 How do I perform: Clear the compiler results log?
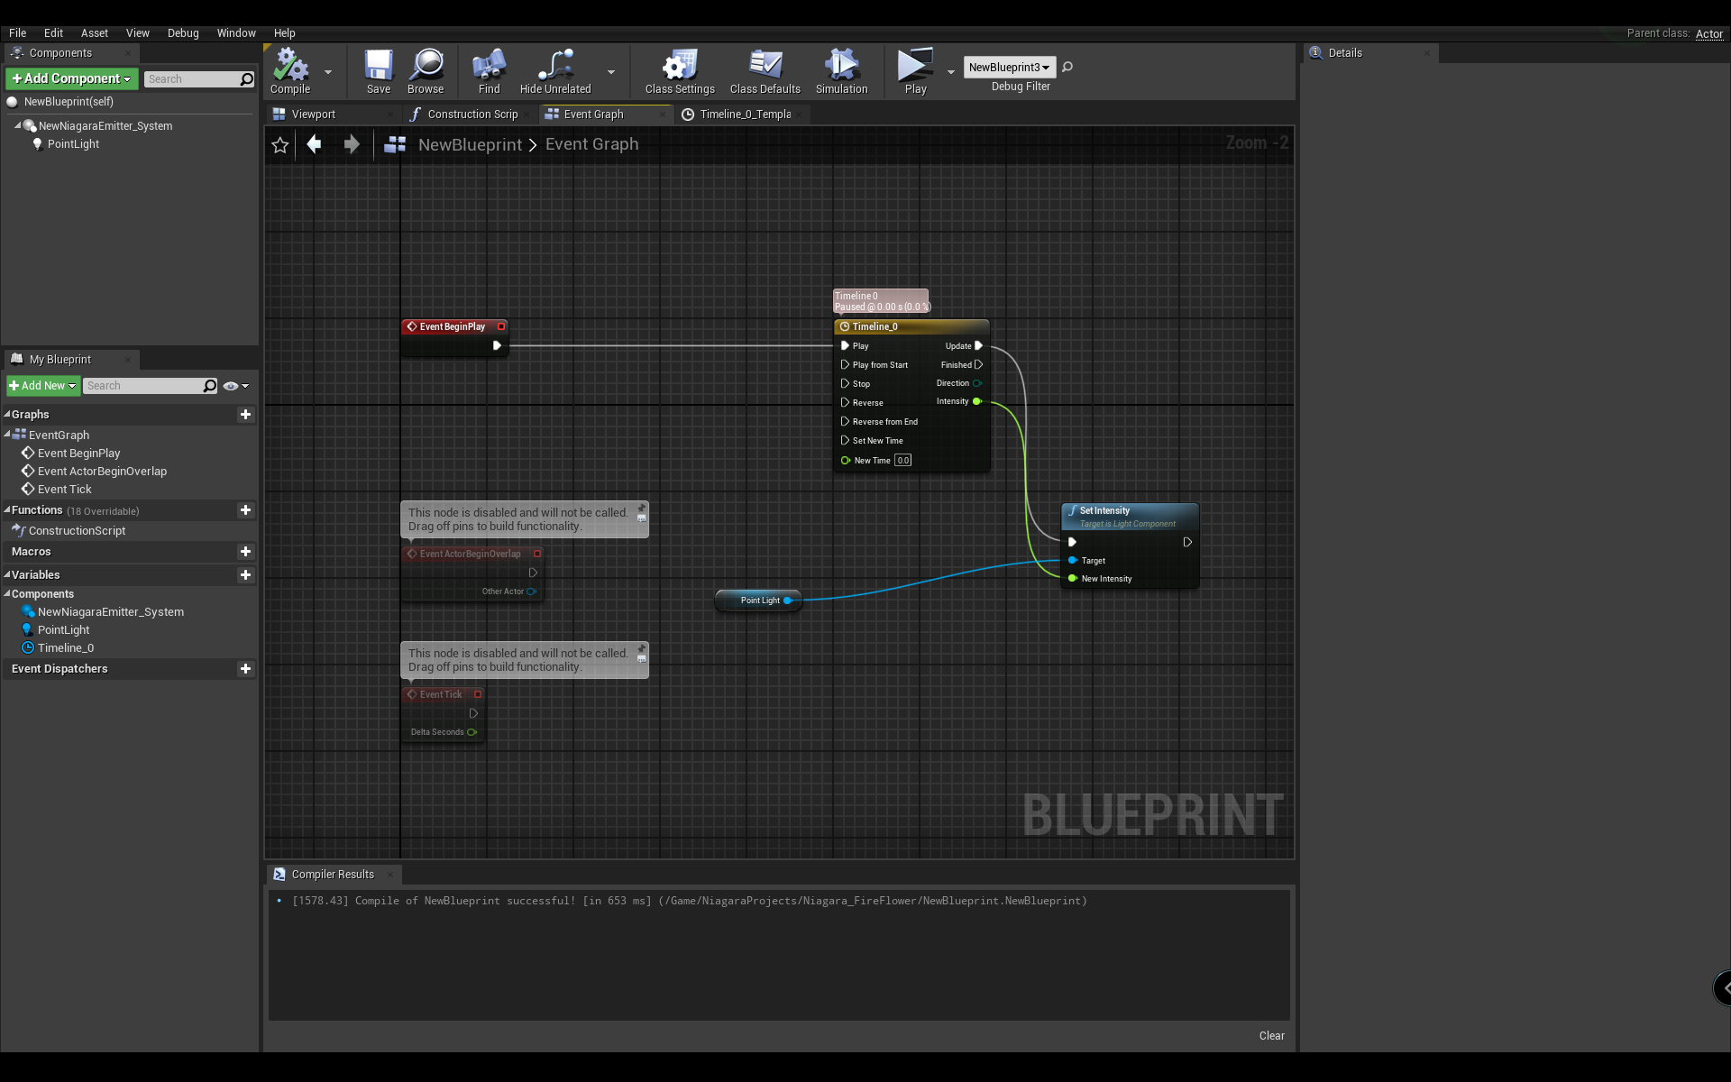pos(1271,1035)
